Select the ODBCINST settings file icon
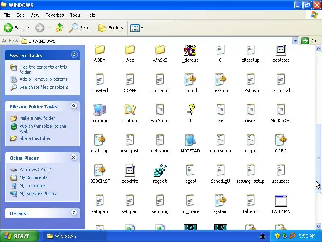This screenshot has height=242, width=322. click(99, 170)
